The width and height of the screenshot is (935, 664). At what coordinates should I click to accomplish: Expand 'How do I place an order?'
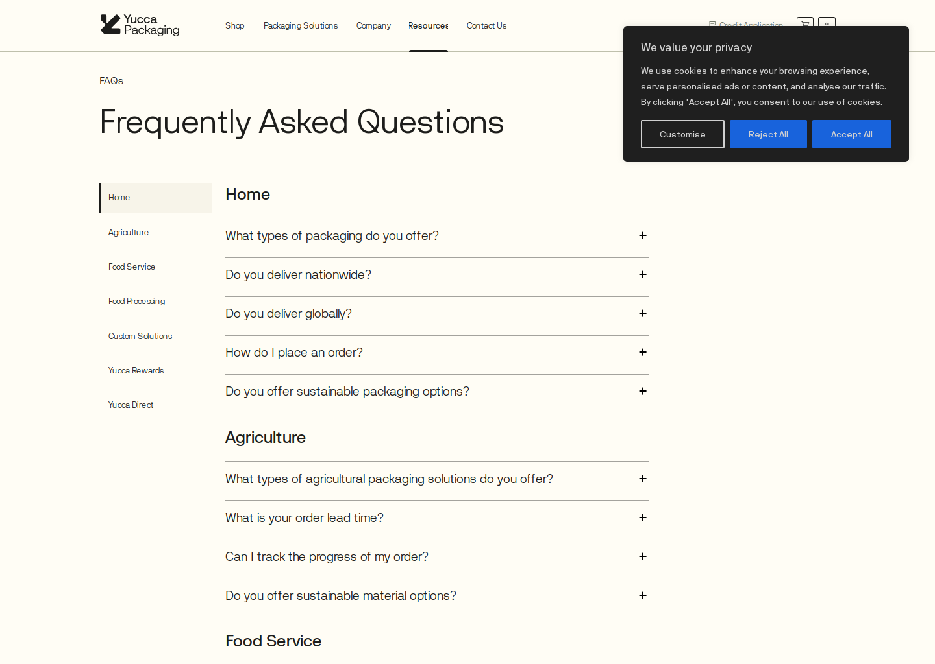[643, 352]
